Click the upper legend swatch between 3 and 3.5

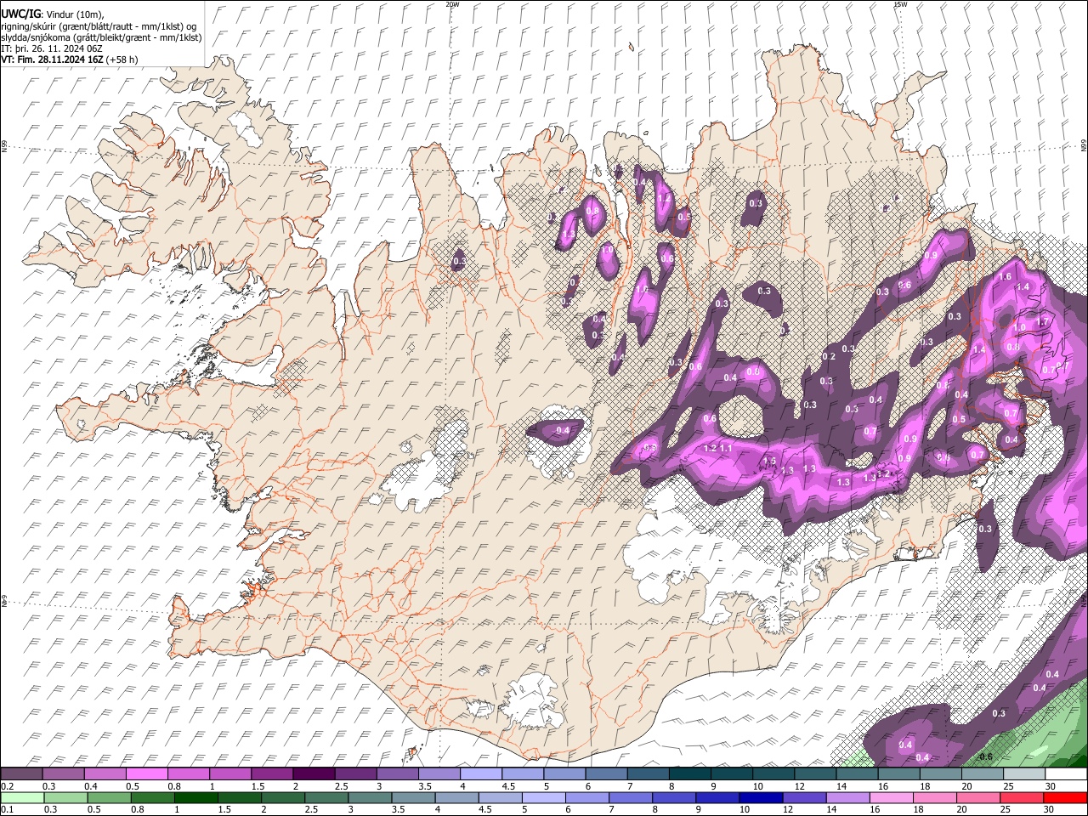pyautogui.click(x=398, y=774)
